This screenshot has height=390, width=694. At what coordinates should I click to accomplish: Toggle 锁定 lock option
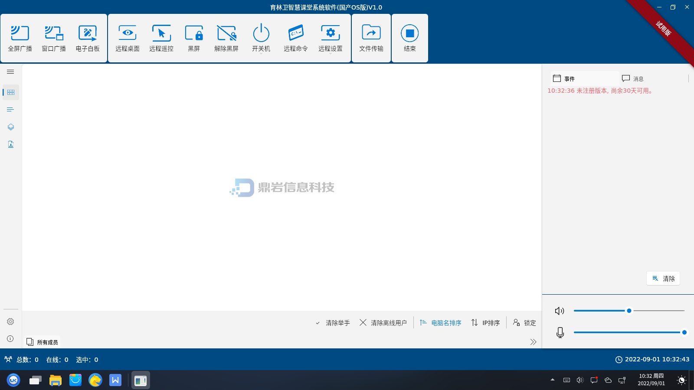[524, 323]
